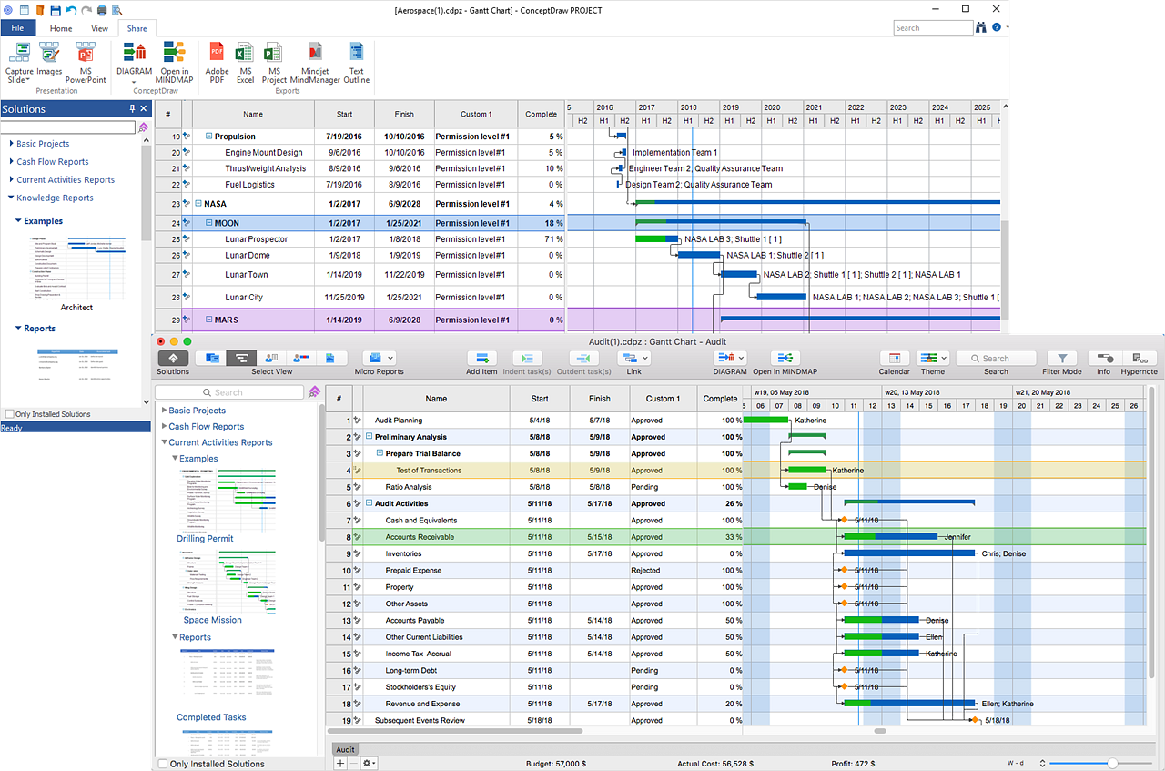Select the Accounts Receivable task row
This screenshot has width=1165, height=771.
[735, 537]
